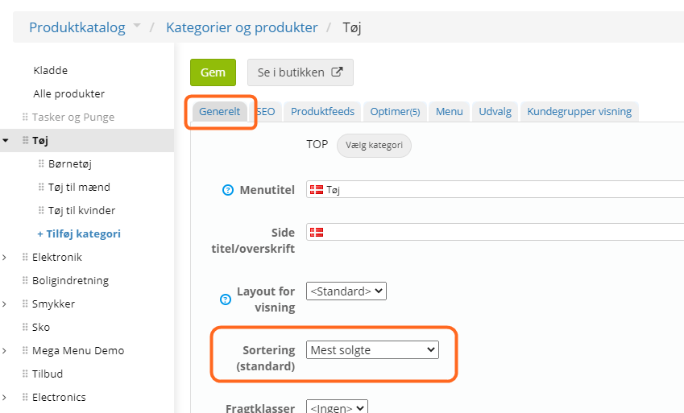The height and width of the screenshot is (413, 684).
Task: Click the green Gem button
Action: pyautogui.click(x=213, y=72)
